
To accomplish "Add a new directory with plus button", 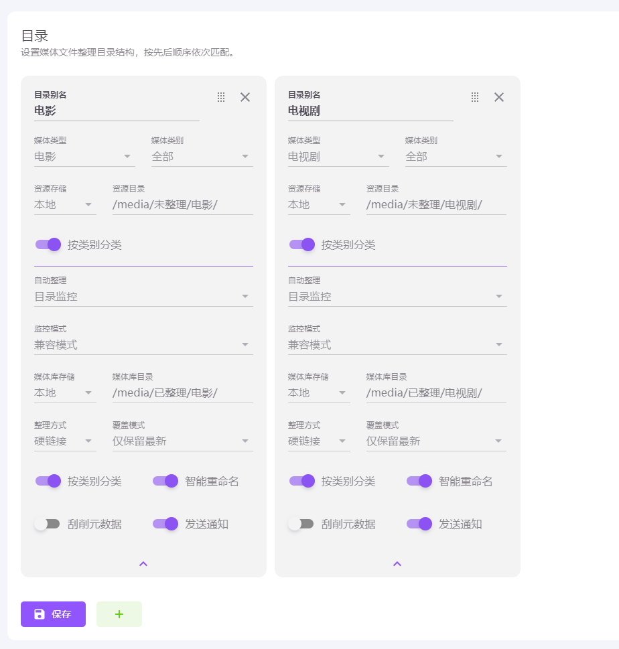I will (x=119, y=614).
